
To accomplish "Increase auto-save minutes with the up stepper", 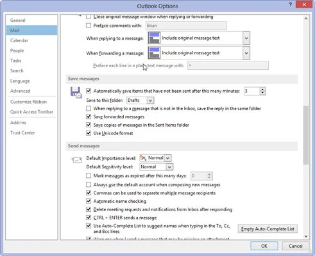I will [262, 90].
